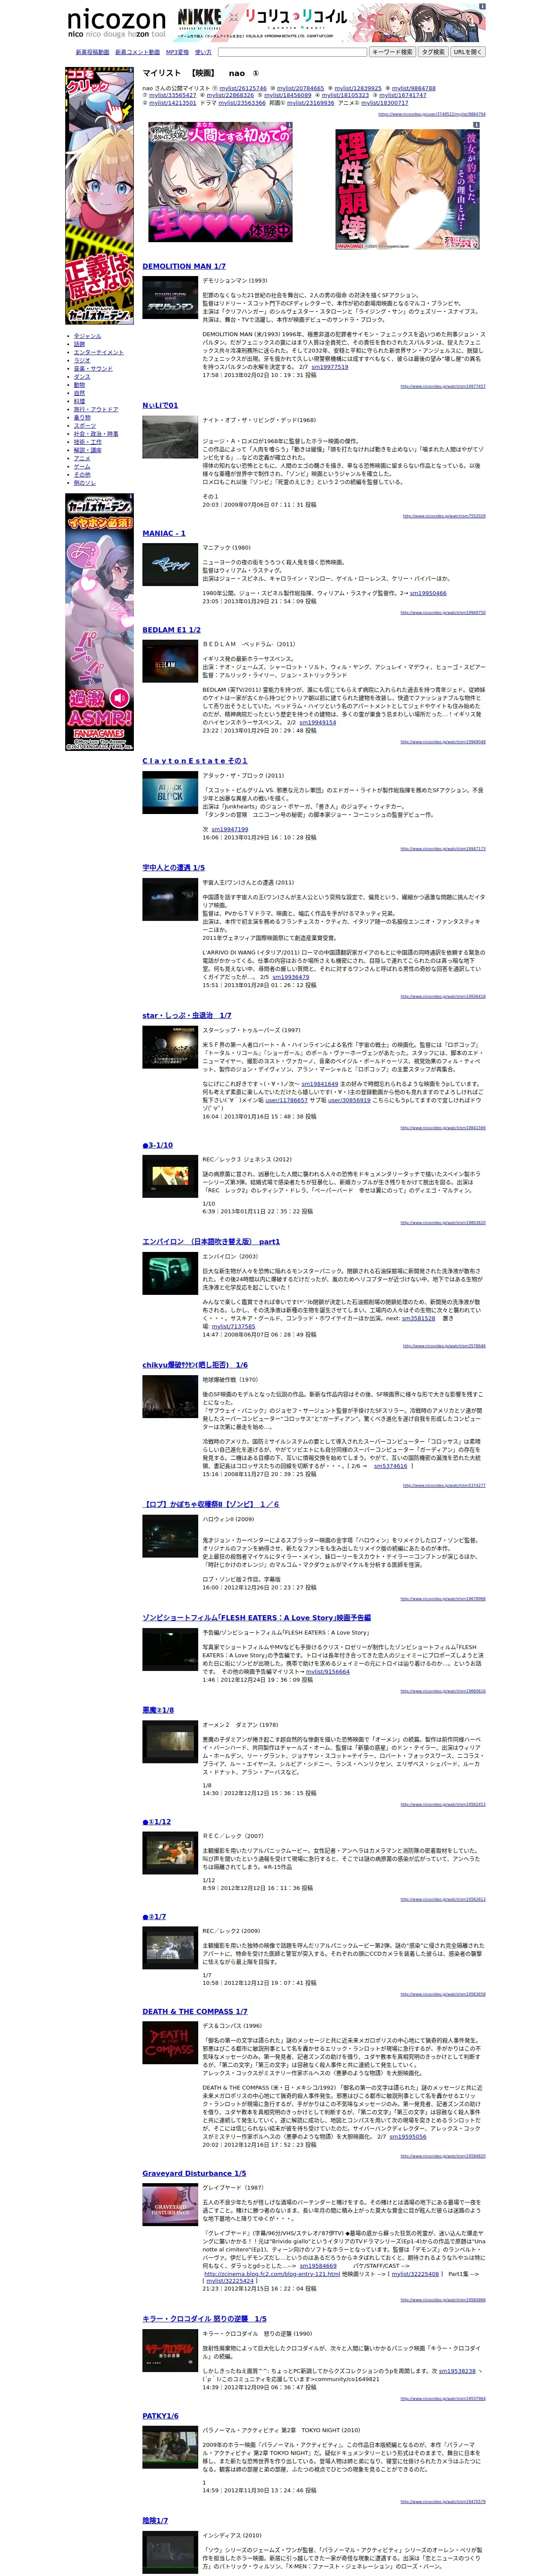Open DEMOLITION MAN 1/7 title link
This screenshot has height=2576, width=544.
point(184,266)
